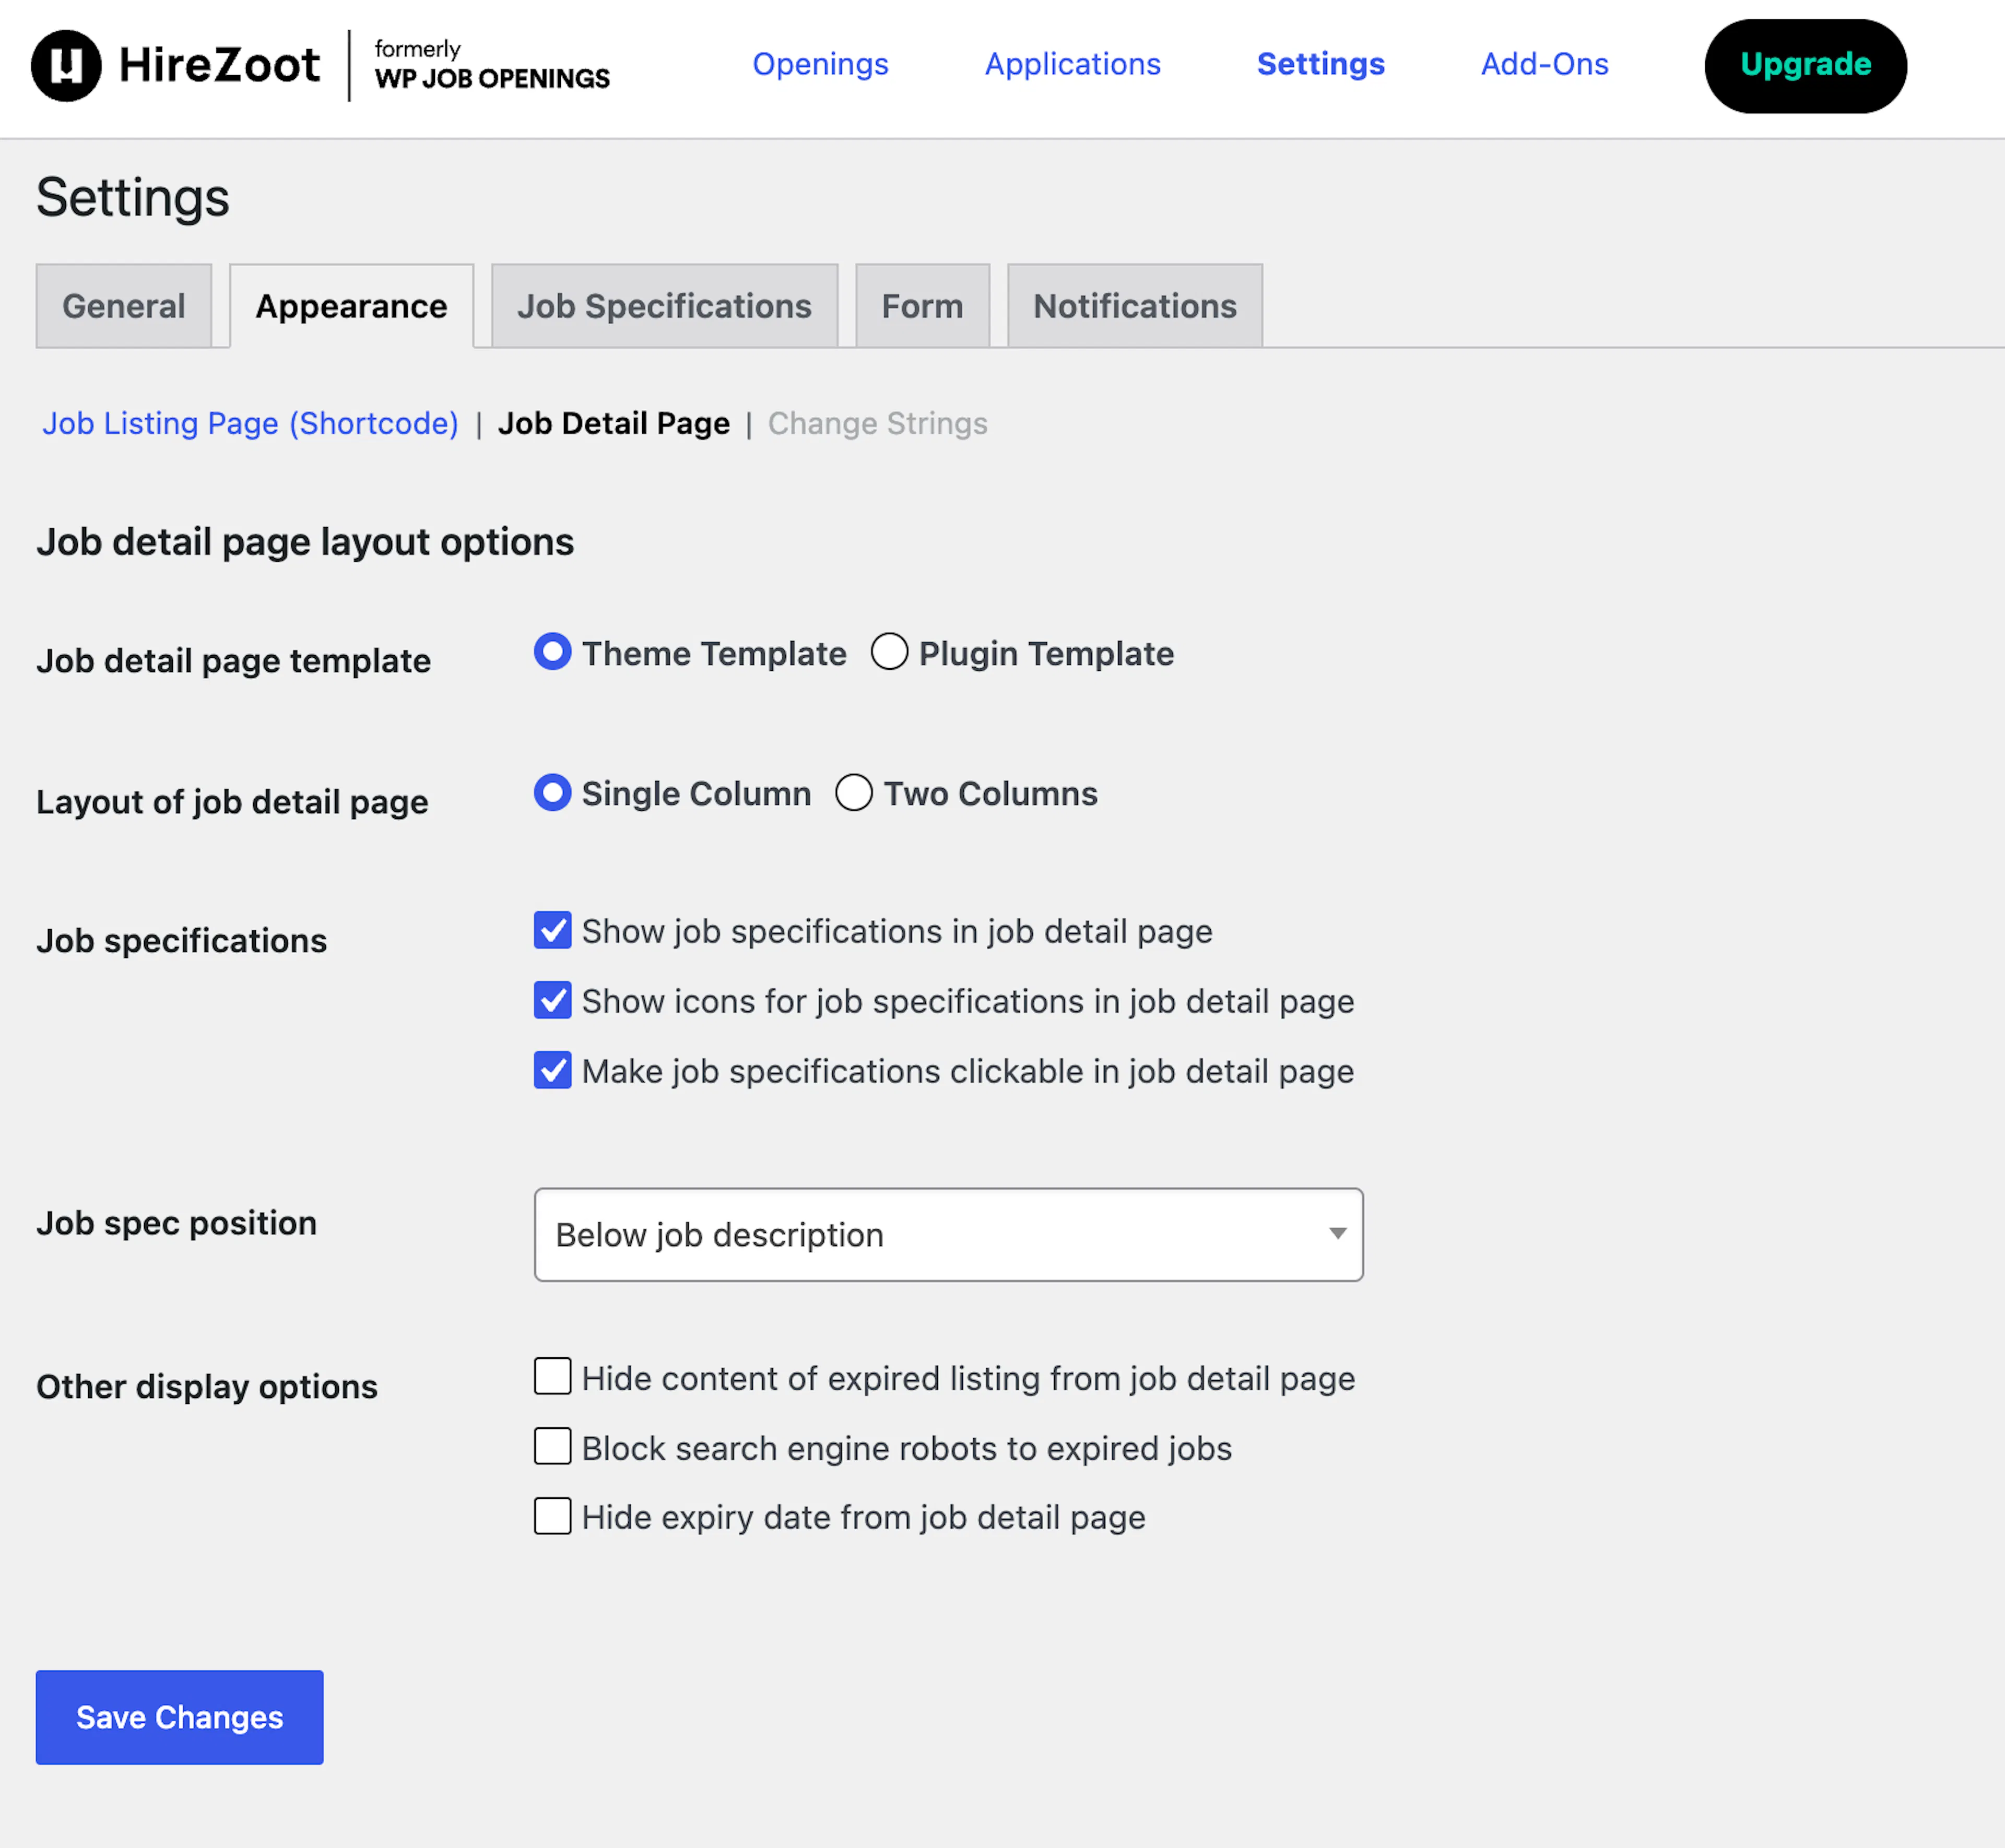This screenshot has height=1848, width=2005.
Task: Select the Theme Template radio button
Action: pyautogui.click(x=552, y=652)
